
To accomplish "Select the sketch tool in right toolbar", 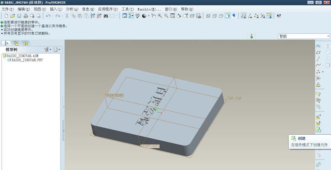I will [x=318, y=46].
